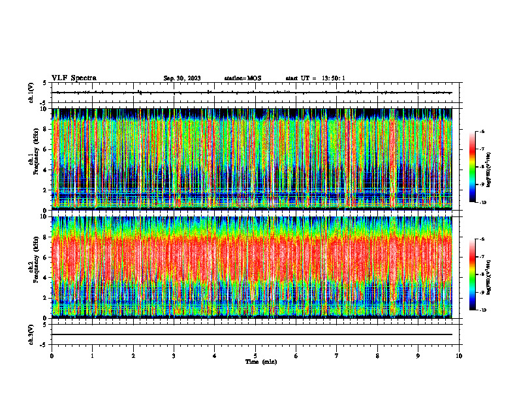Click the ch.1 colorbar log(PSD) label
This screenshot has width=517, height=399.
[x=489, y=170]
